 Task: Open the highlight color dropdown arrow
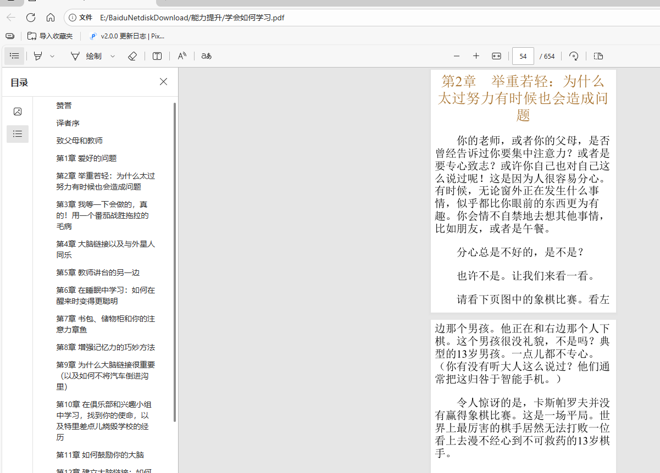click(x=52, y=56)
